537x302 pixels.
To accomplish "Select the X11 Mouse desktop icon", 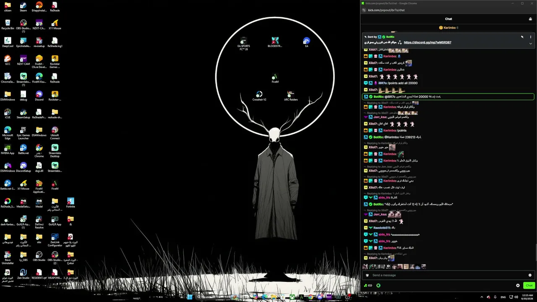I will pyautogui.click(x=55, y=25).
